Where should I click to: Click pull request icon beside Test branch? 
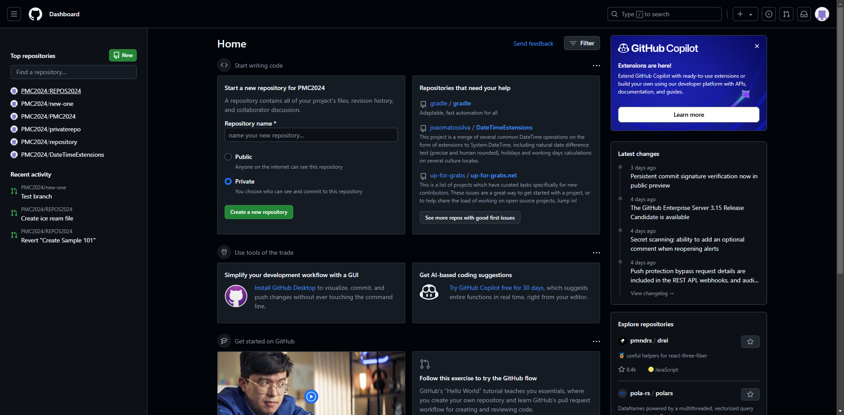[x=14, y=191]
